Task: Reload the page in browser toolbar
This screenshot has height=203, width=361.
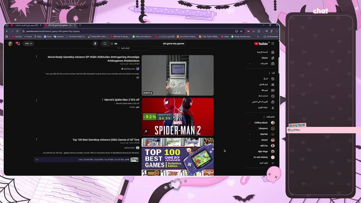Action: (17, 31)
